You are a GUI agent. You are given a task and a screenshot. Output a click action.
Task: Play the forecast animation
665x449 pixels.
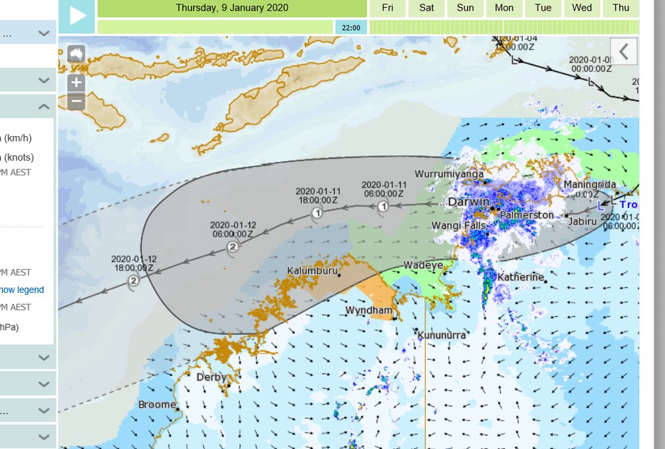77,17
